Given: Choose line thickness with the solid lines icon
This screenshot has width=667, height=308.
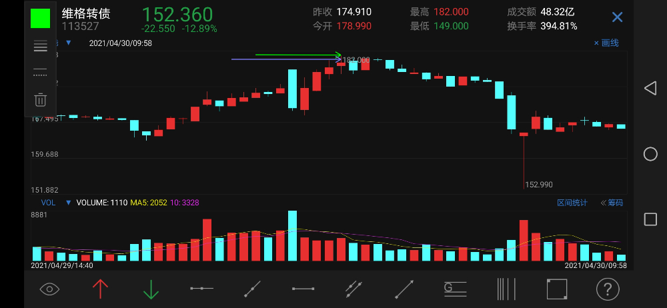Looking at the screenshot, I should click(x=41, y=47).
